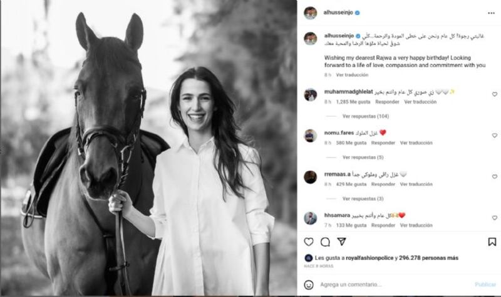
Task: Open comments via the speech bubble icon
Action: pyautogui.click(x=325, y=242)
